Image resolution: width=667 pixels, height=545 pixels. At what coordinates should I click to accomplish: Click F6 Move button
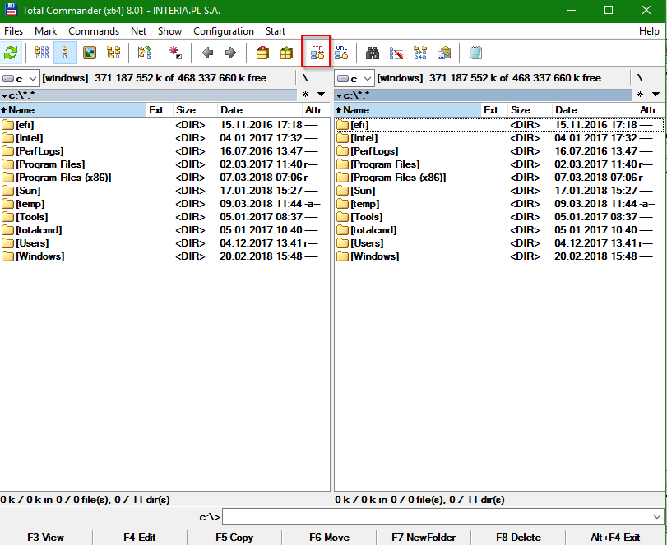coord(329,538)
